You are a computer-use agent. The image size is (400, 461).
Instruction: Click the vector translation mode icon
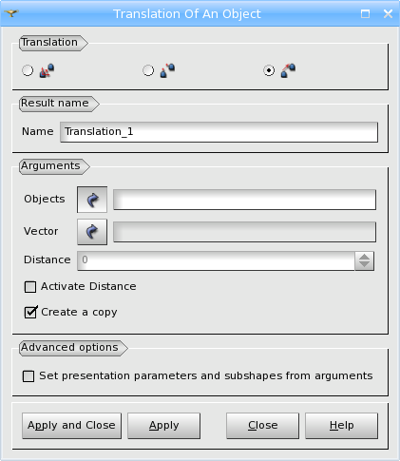(288, 70)
